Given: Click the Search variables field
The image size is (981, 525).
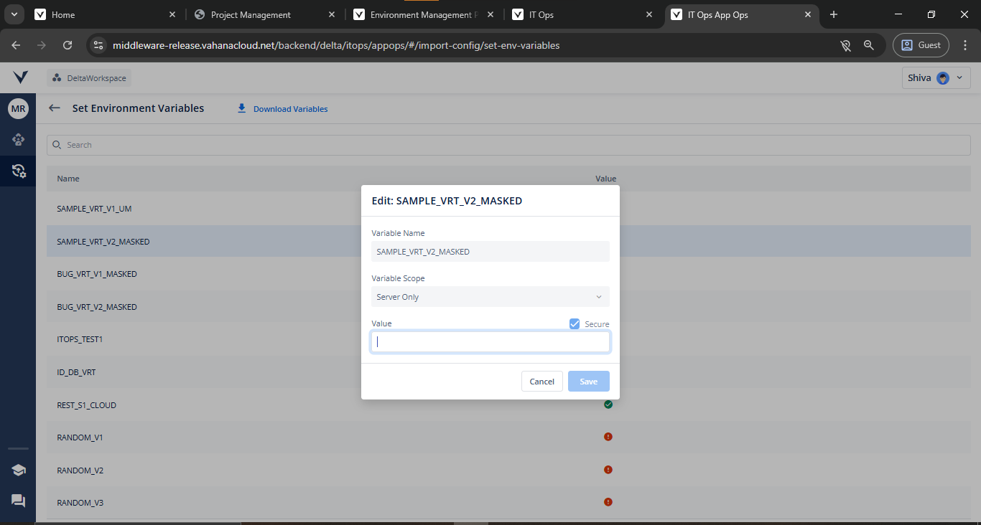Looking at the screenshot, I should point(508,145).
